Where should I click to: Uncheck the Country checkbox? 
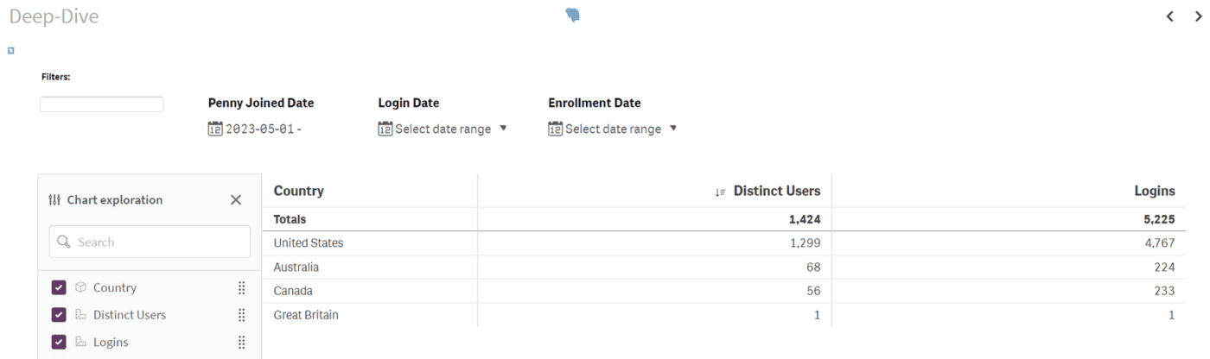pos(59,287)
